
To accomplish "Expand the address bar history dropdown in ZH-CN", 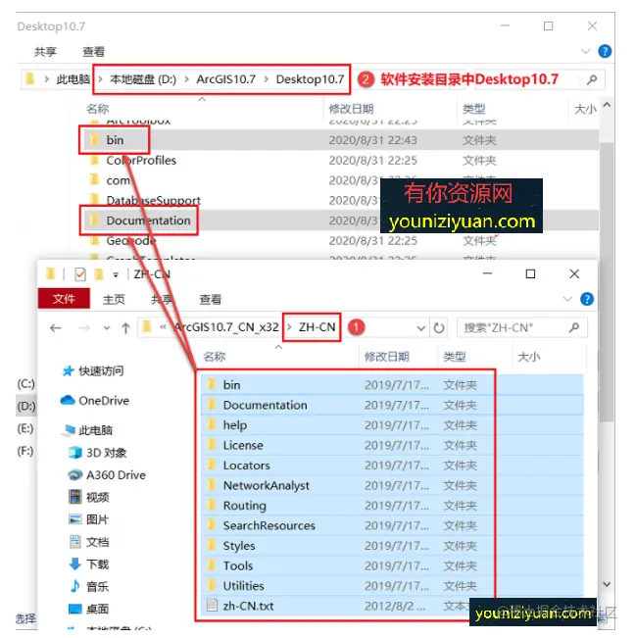I will (421, 328).
